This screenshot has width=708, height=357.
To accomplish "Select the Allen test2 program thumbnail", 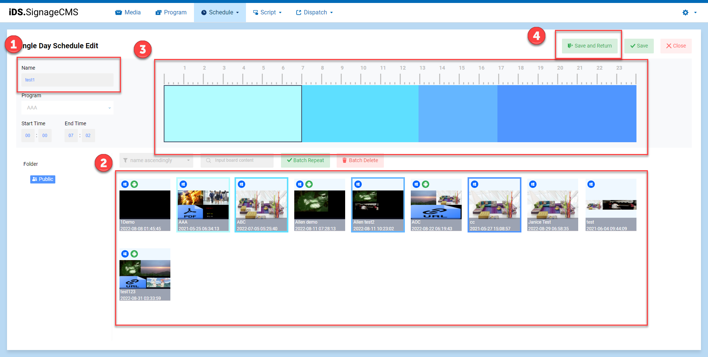I will (x=378, y=204).
